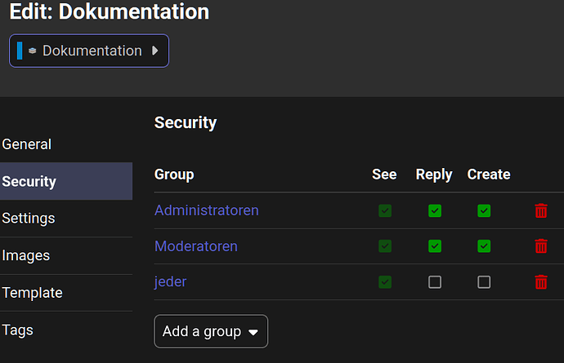Toggle See permission for jeder

(x=385, y=282)
